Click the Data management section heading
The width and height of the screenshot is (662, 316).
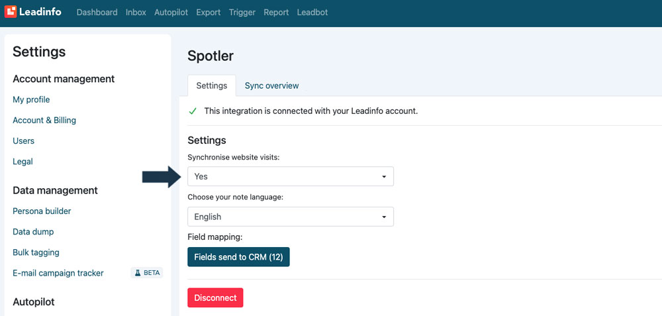[56, 191]
